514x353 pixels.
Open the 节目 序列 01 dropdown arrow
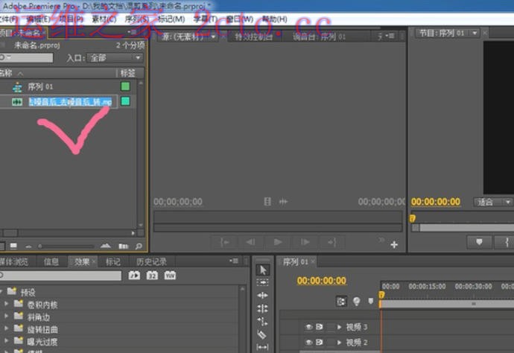coord(475,33)
